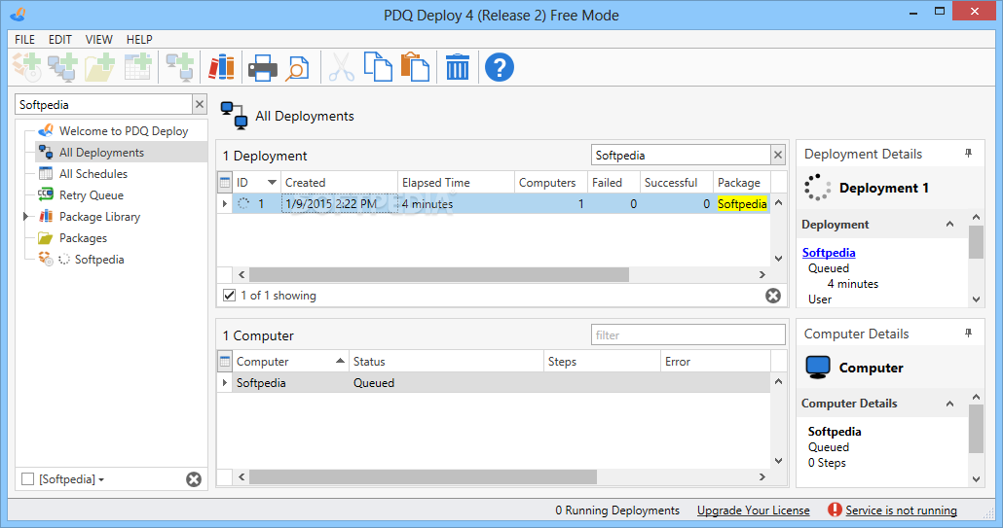Click the ID column sort arrow

pos(272,183)
